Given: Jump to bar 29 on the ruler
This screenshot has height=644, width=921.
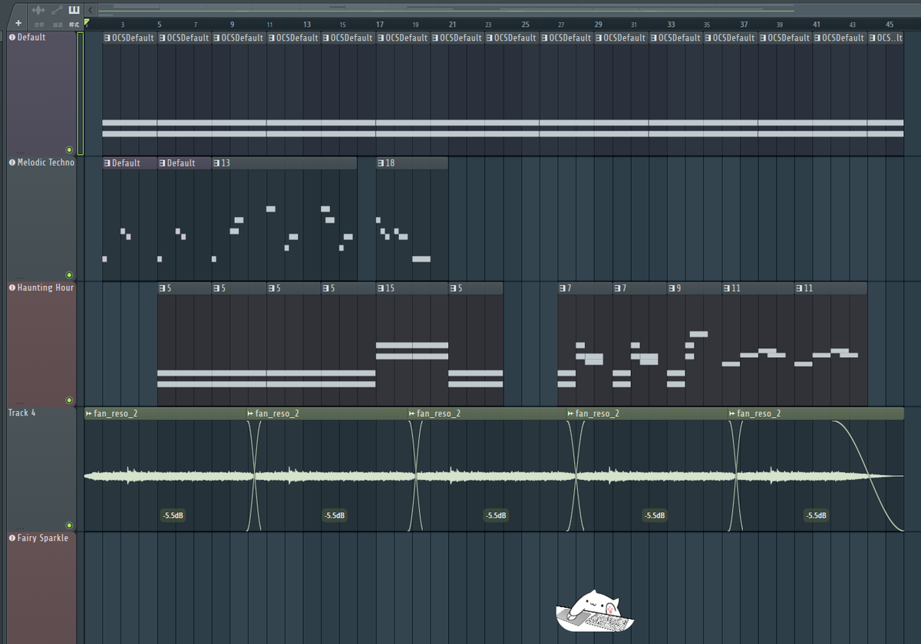Looking at the screenshot, I should coord(599,25).
